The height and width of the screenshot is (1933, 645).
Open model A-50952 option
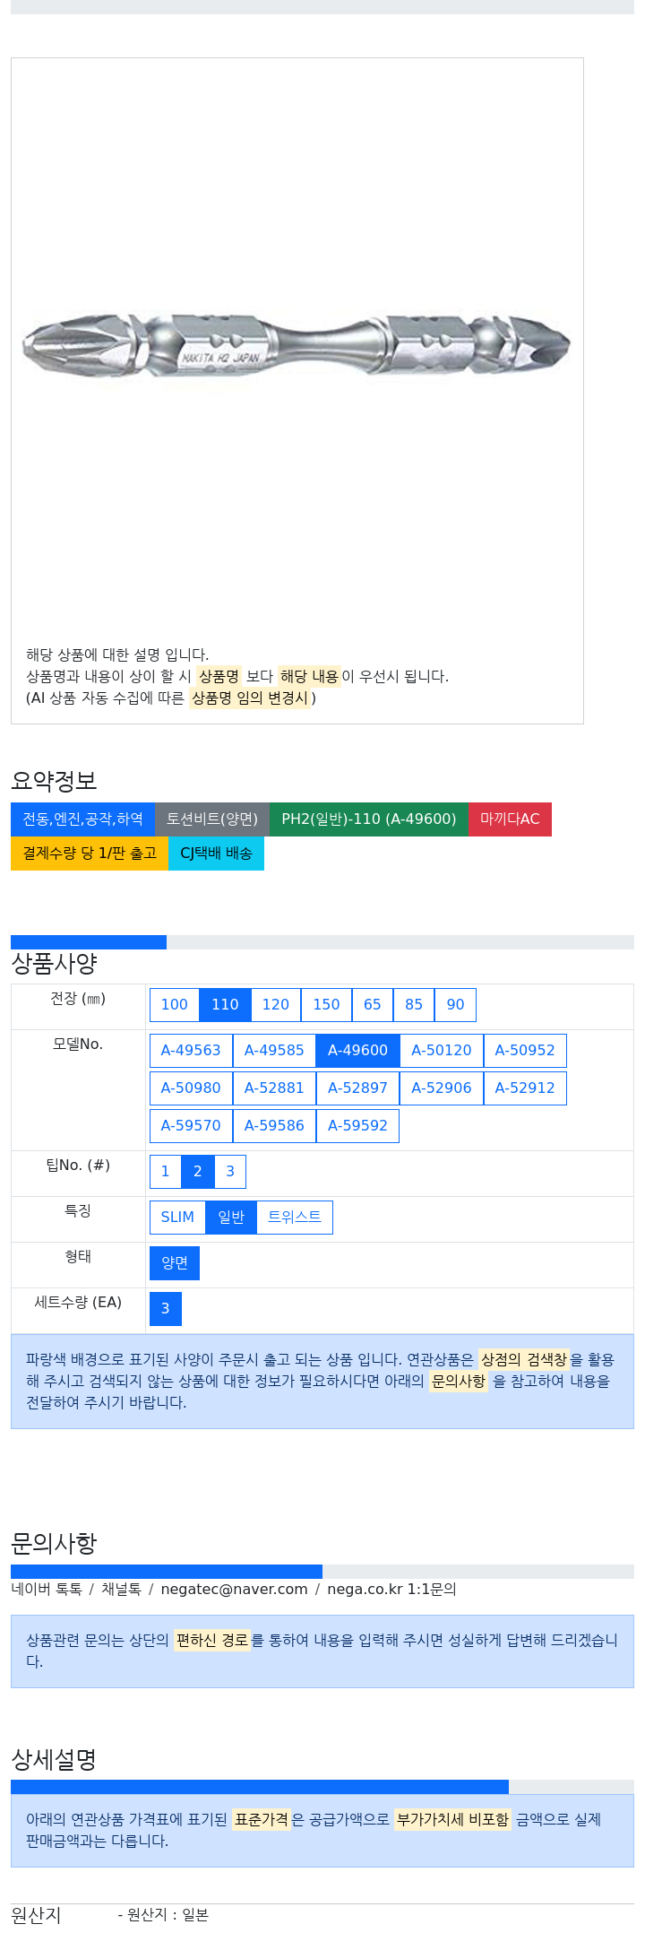point(525,1051)
